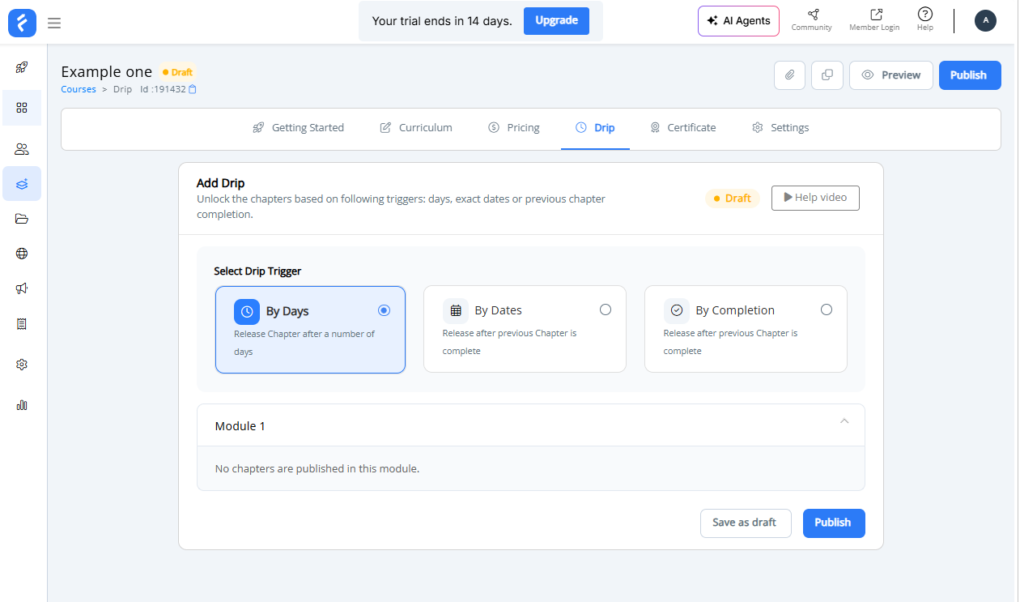Screen dimensions: 1020x602
Task: Open the dashboard grid icon in the sidebar
Action: pyautogui.click(x=22, y=108)
